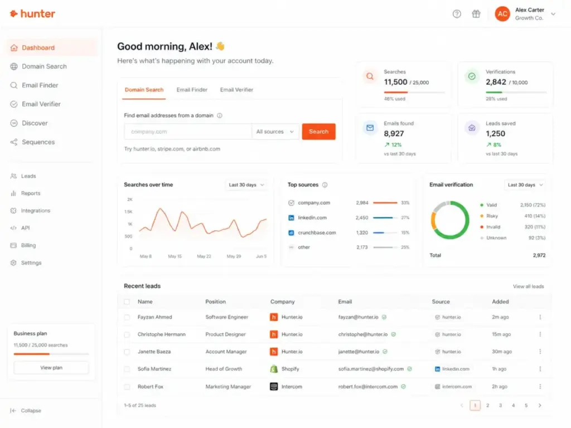Click the Verifications checkmark card icon
Viewport: 571px width, 428px height.
[472, 76]
